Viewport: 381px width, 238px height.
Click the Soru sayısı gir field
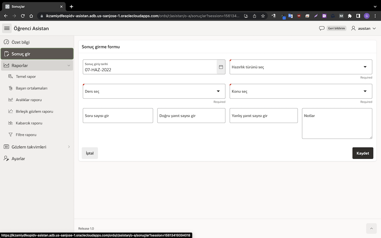tap(118, 116)
